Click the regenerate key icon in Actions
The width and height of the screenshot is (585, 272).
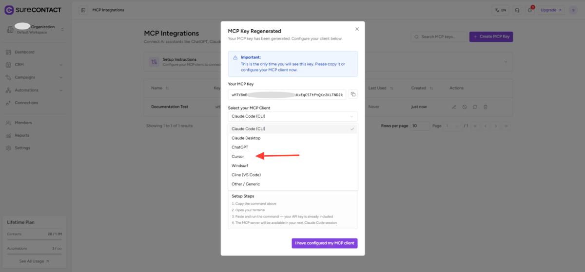(475, 107)
